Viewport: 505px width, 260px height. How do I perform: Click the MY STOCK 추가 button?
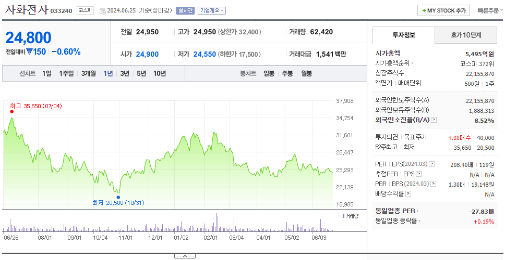444,10
